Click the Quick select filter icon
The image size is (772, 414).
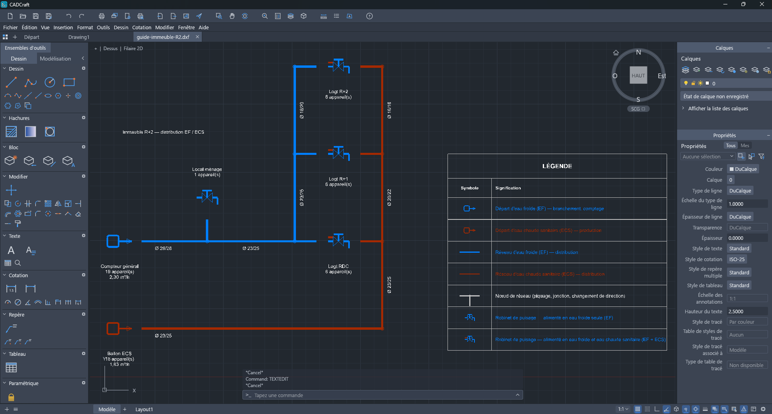coord(762,156)
